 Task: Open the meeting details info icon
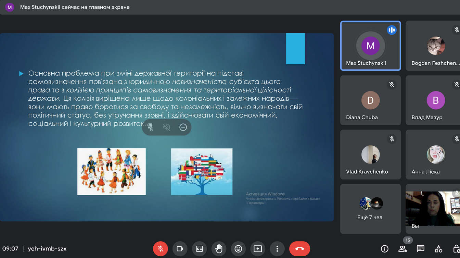click(385, 249)
